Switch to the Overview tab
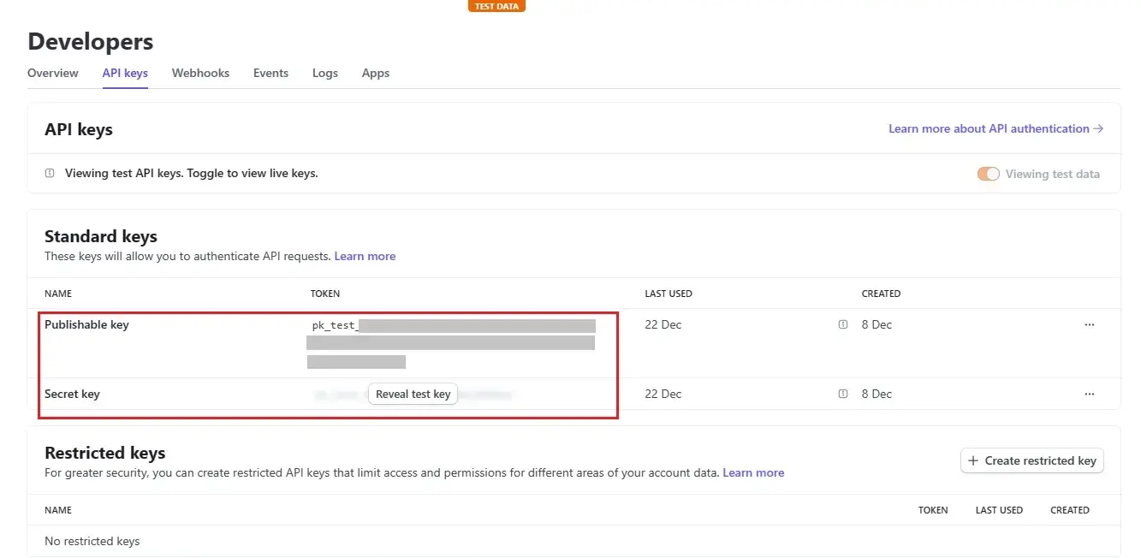The image size is (1141, 558). (53, 73)
